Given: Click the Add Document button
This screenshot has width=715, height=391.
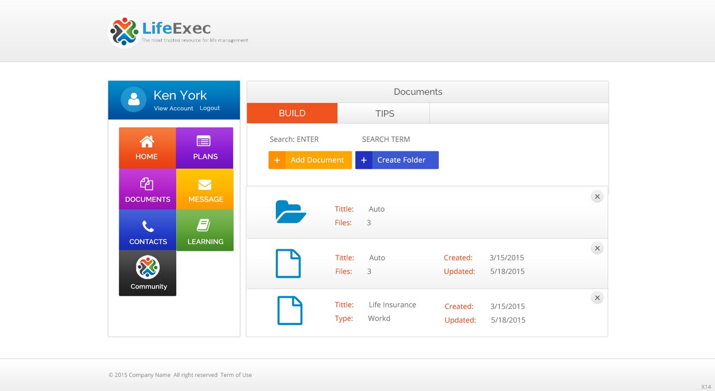Looking at the screenshot, I should click(x=310, y=160).
